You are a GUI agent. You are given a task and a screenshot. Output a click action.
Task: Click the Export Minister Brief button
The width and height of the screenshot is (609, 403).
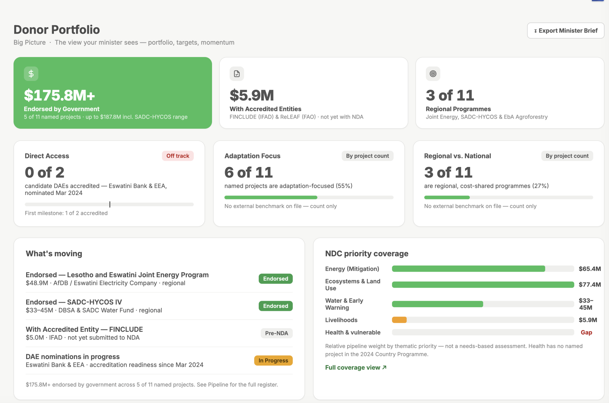pyautogui.click(x=566, y=31)
